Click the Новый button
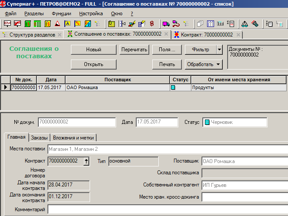The width and height of the screenshot is (288, 216). [x=94, y=50]
